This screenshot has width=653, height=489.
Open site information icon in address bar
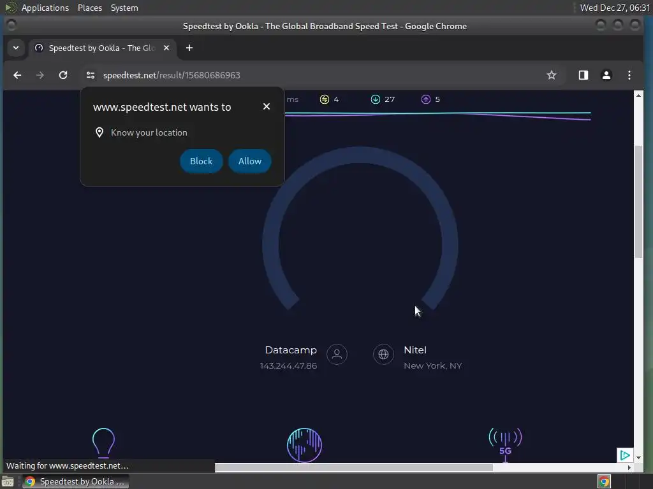click(91, 75)
